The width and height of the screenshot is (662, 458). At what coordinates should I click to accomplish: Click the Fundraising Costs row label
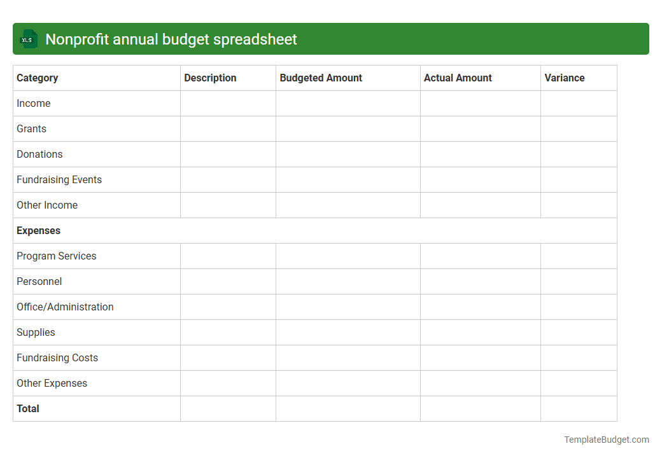[x=57, y=357]
